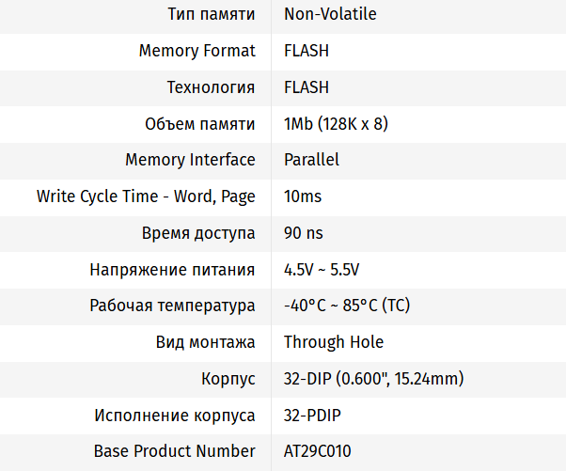Select the '4.5V ~ 5.5V' voltage value
566x471 pixels.
322,270
